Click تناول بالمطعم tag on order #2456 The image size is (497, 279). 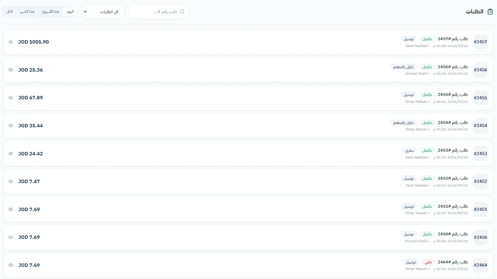point(403,67)
